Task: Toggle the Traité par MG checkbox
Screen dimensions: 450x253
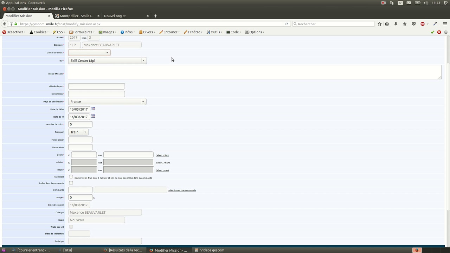Action: [x=71, y=227]
